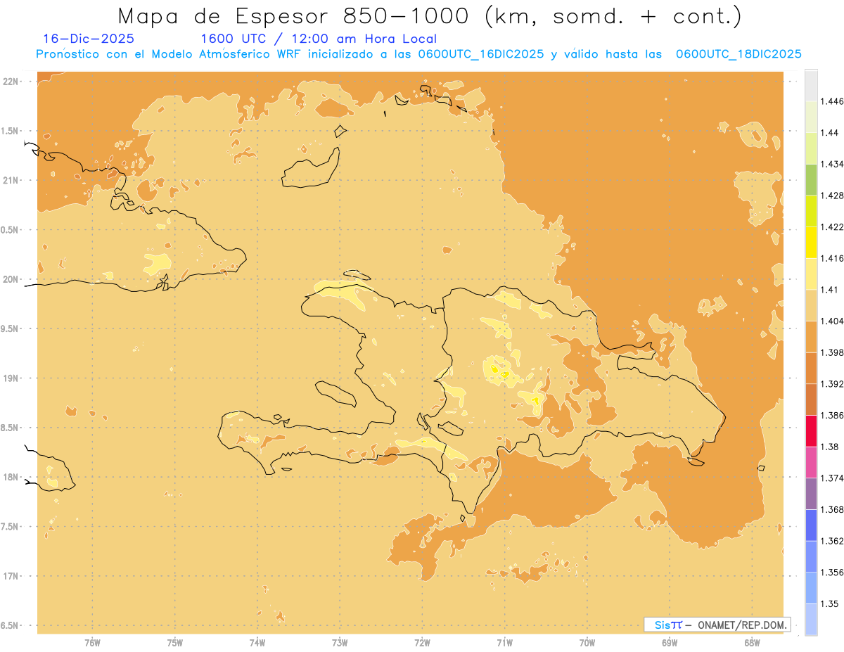
Task: Pick the periwinkle swatch between 1.356 and 1.362
Action: 811,556
